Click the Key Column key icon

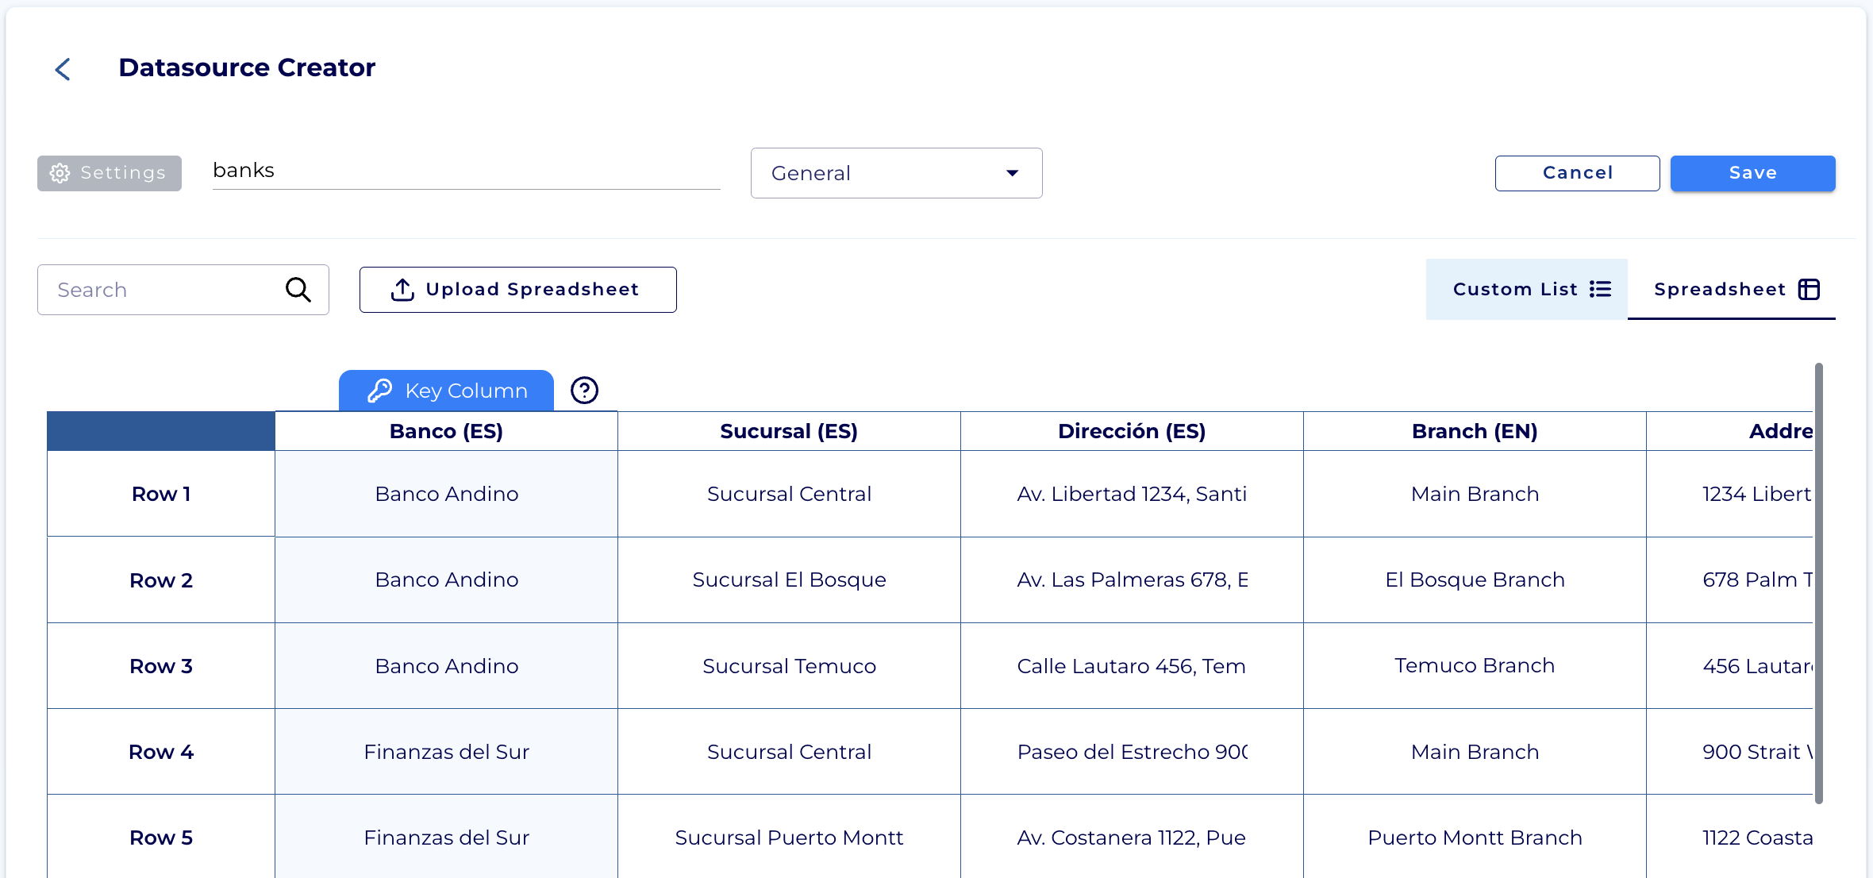380,391
